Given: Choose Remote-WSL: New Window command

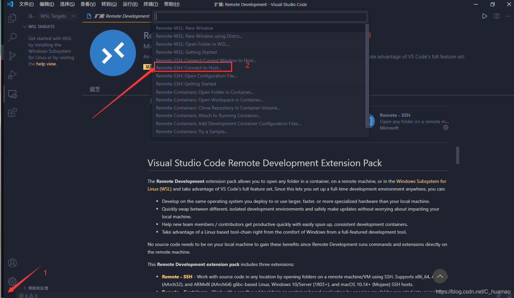Looking at the screenshot, I should [x=259, y=28].
